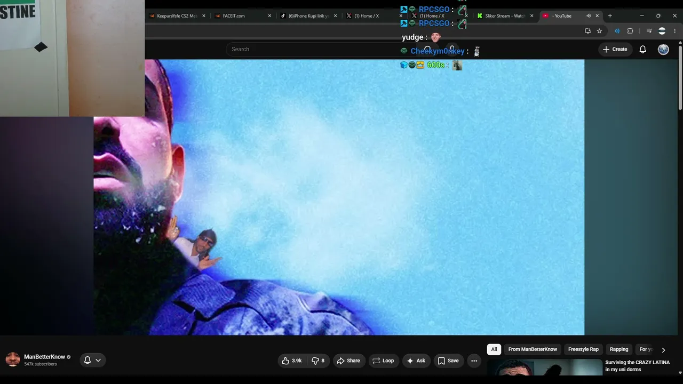Open the install app icon in address bar
This screenshot has width=683, height=384.
(588, 31)
